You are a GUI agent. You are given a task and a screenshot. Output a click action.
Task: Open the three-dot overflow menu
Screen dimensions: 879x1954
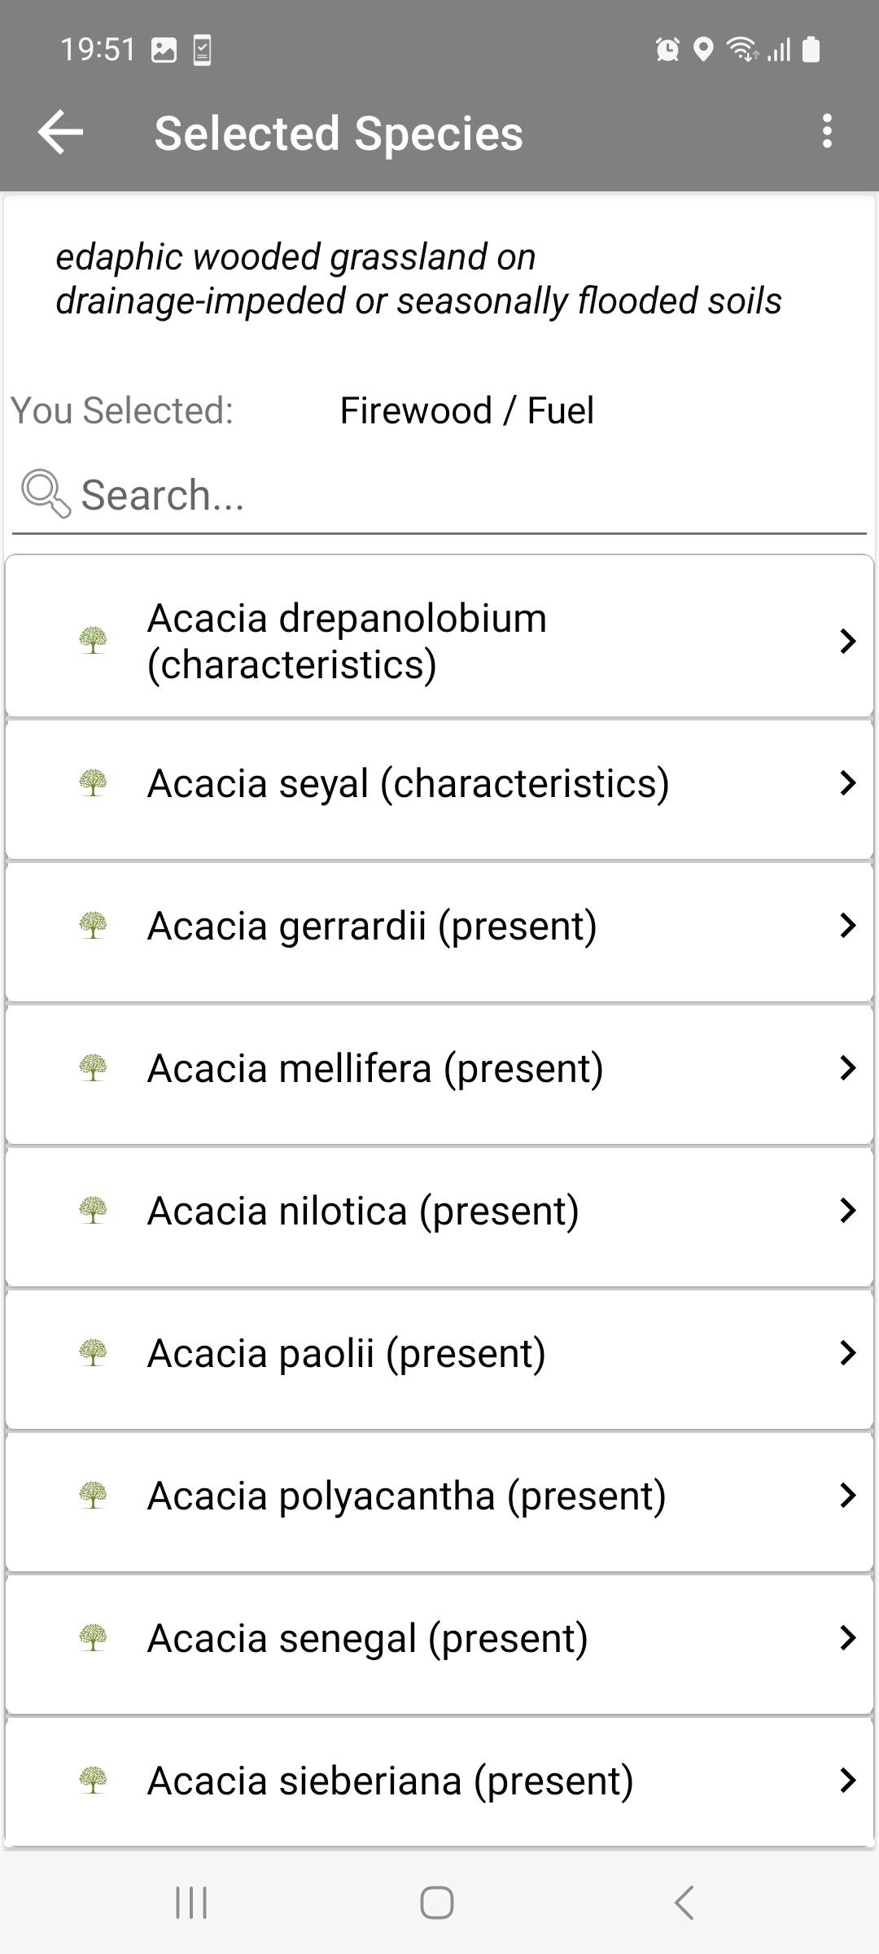point(827,131)
